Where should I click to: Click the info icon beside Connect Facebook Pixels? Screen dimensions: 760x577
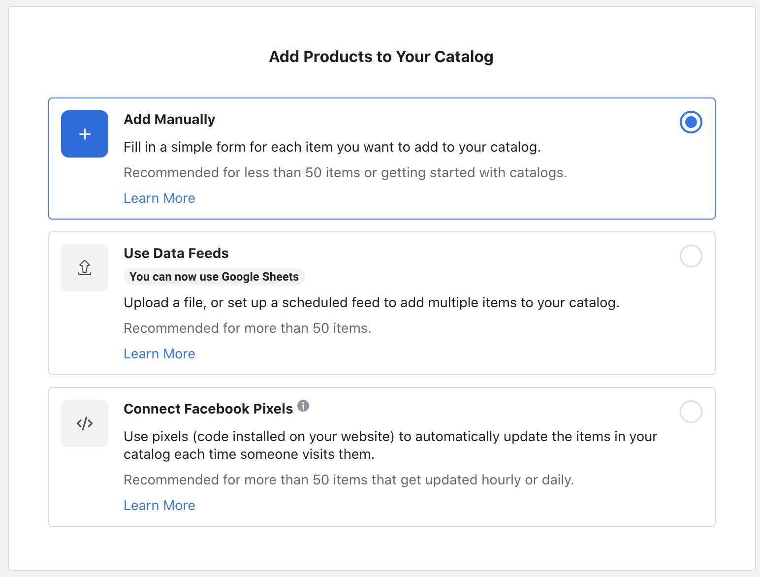[303, 406]
